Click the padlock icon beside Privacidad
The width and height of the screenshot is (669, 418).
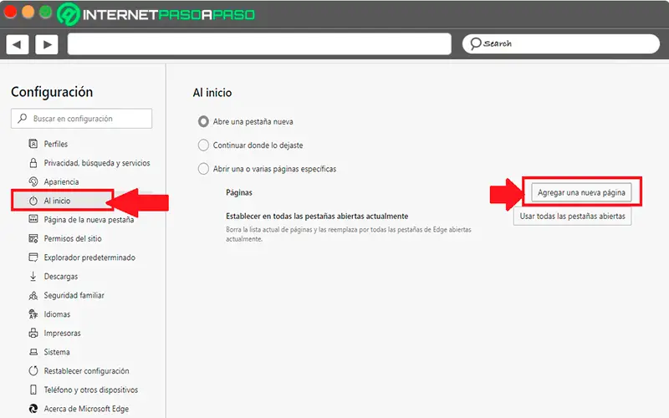click(x=33, y=162)
